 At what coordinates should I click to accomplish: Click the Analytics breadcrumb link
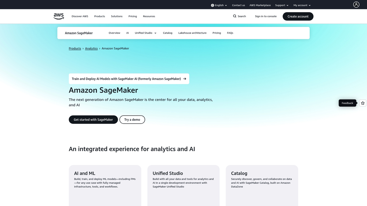[x=91, y=48]
